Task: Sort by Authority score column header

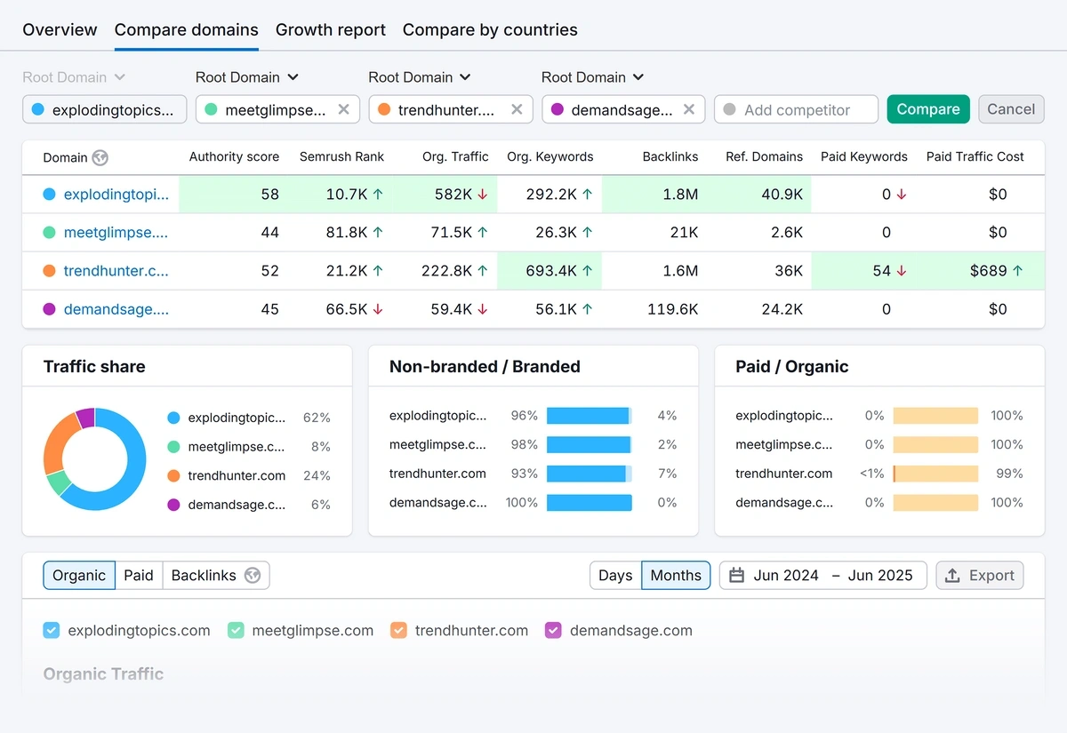Action: pos(234,156)
